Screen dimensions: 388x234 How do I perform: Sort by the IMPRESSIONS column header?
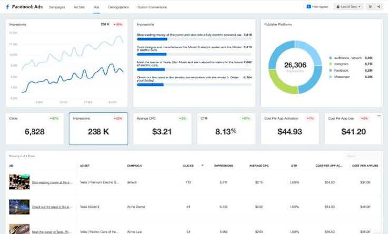click(x=224, y=166)
